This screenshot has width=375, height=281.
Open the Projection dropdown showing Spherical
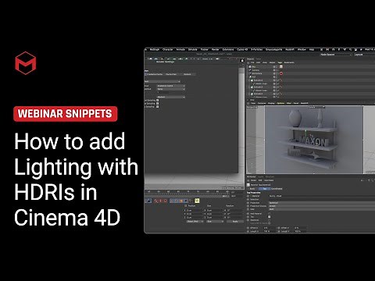click(x=322, y=203)
